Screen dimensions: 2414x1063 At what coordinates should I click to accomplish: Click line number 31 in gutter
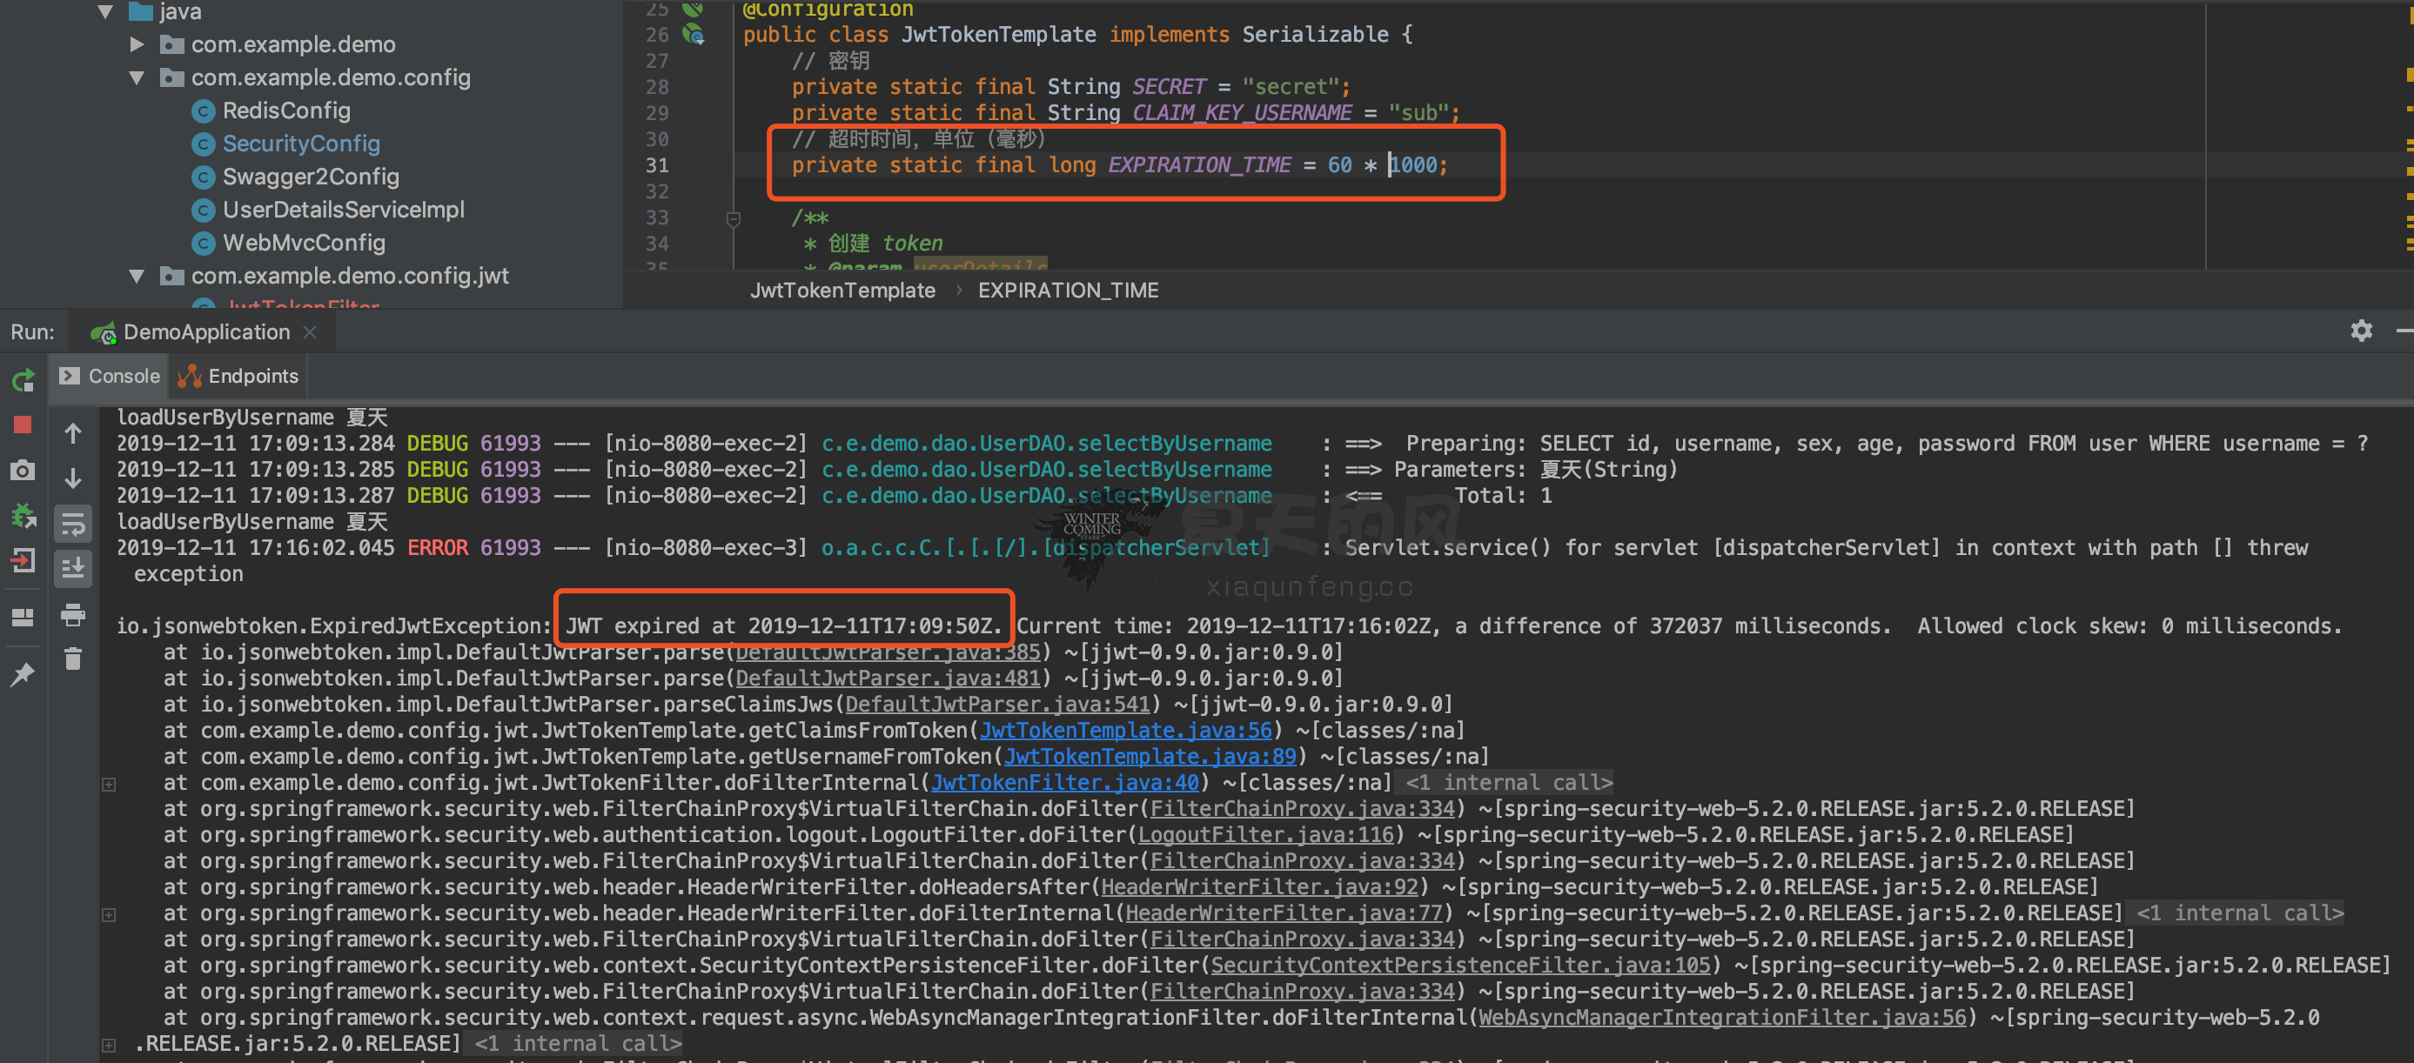pyautogui.click(x=657, y=164)
